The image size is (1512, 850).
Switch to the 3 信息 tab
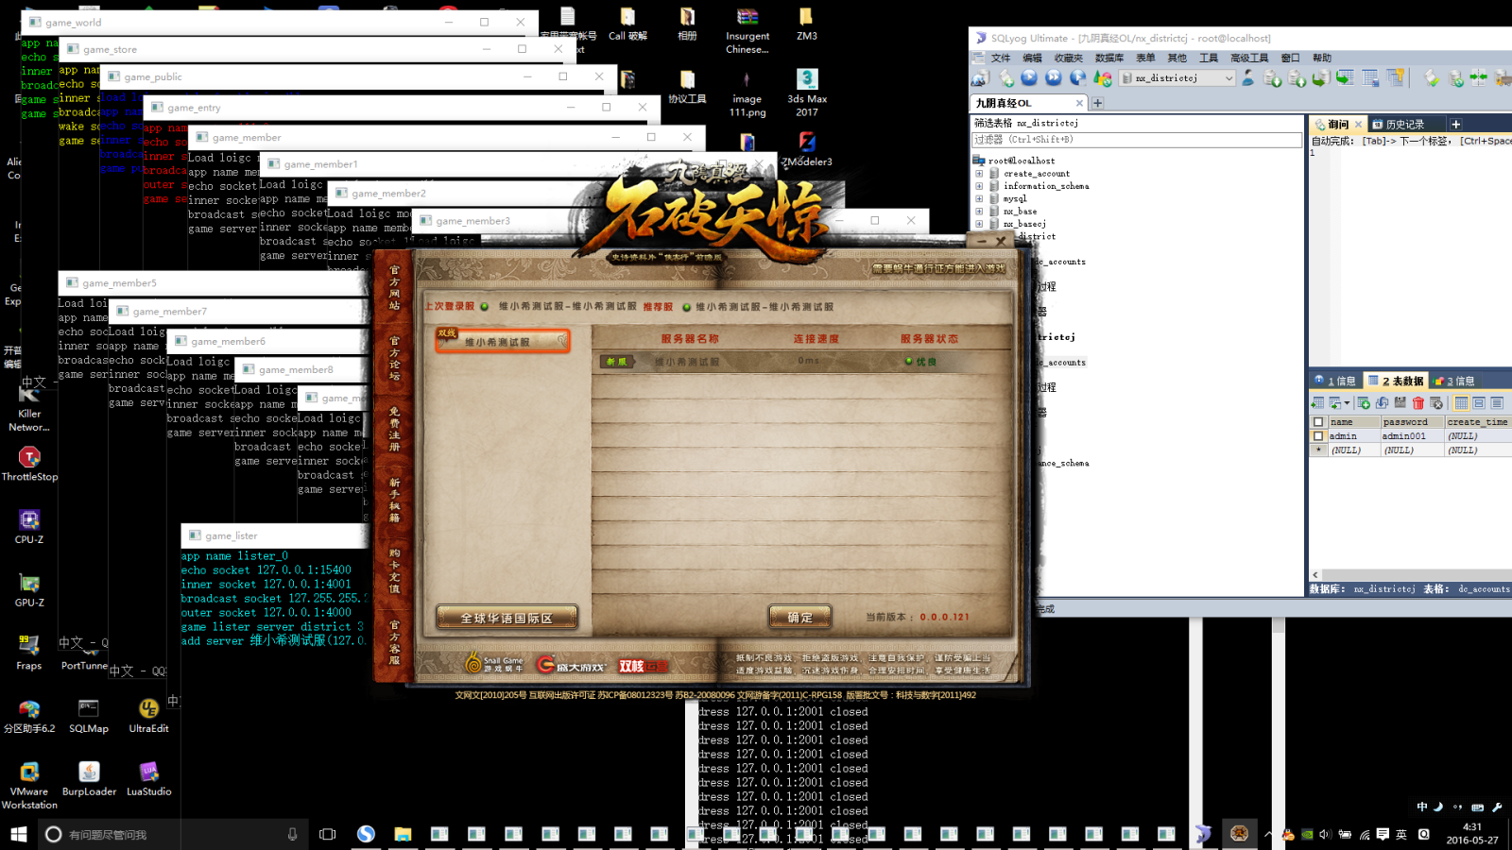click(x=1454, y=381)
